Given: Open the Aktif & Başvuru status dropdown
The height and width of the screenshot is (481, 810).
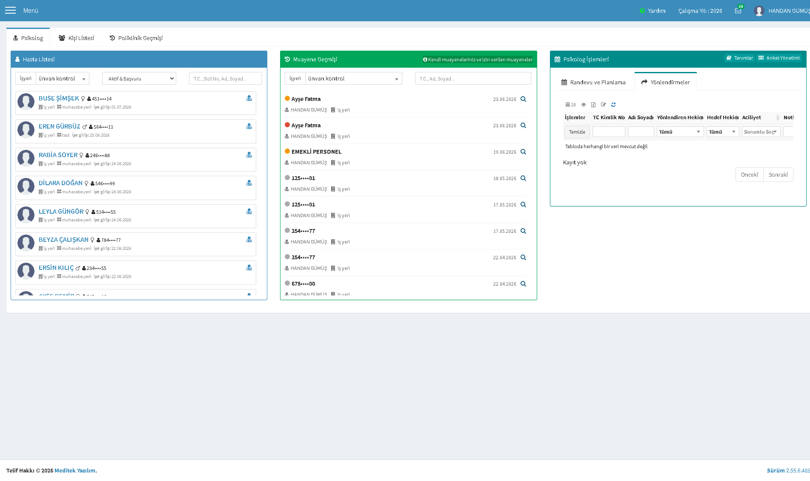Looking at the screenshot, I should coord(139,78).
